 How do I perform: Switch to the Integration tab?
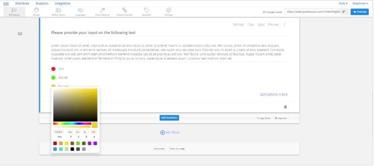(62, 3)
